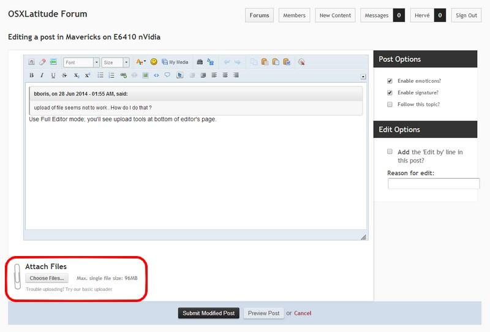Align text left

click(x=214, y=75)
